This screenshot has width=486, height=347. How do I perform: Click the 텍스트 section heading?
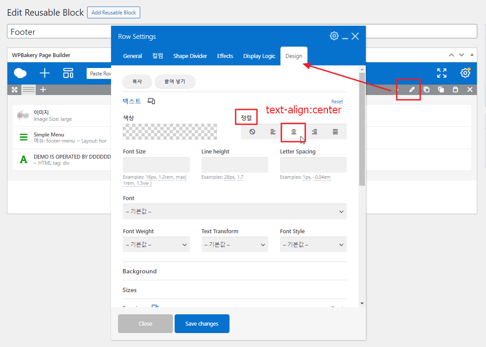pyautogui.click(x=132, y=101)
